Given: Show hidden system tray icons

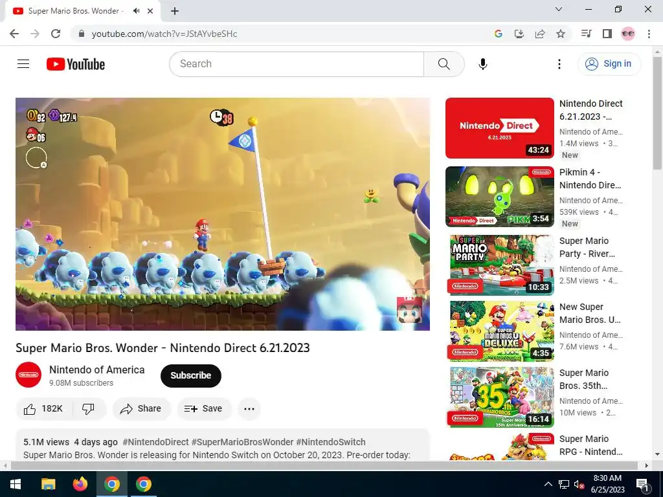Looking at the screenshot, I should (548, 484).
